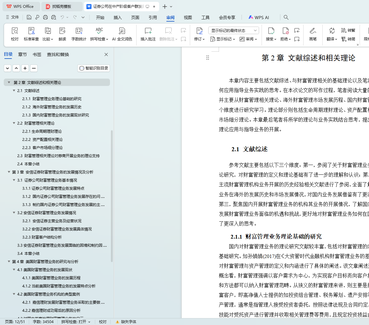
Task: Collapse the 2.2 财富管理相关理论 node
Action: pyautogui.click(x=14, y=123)
